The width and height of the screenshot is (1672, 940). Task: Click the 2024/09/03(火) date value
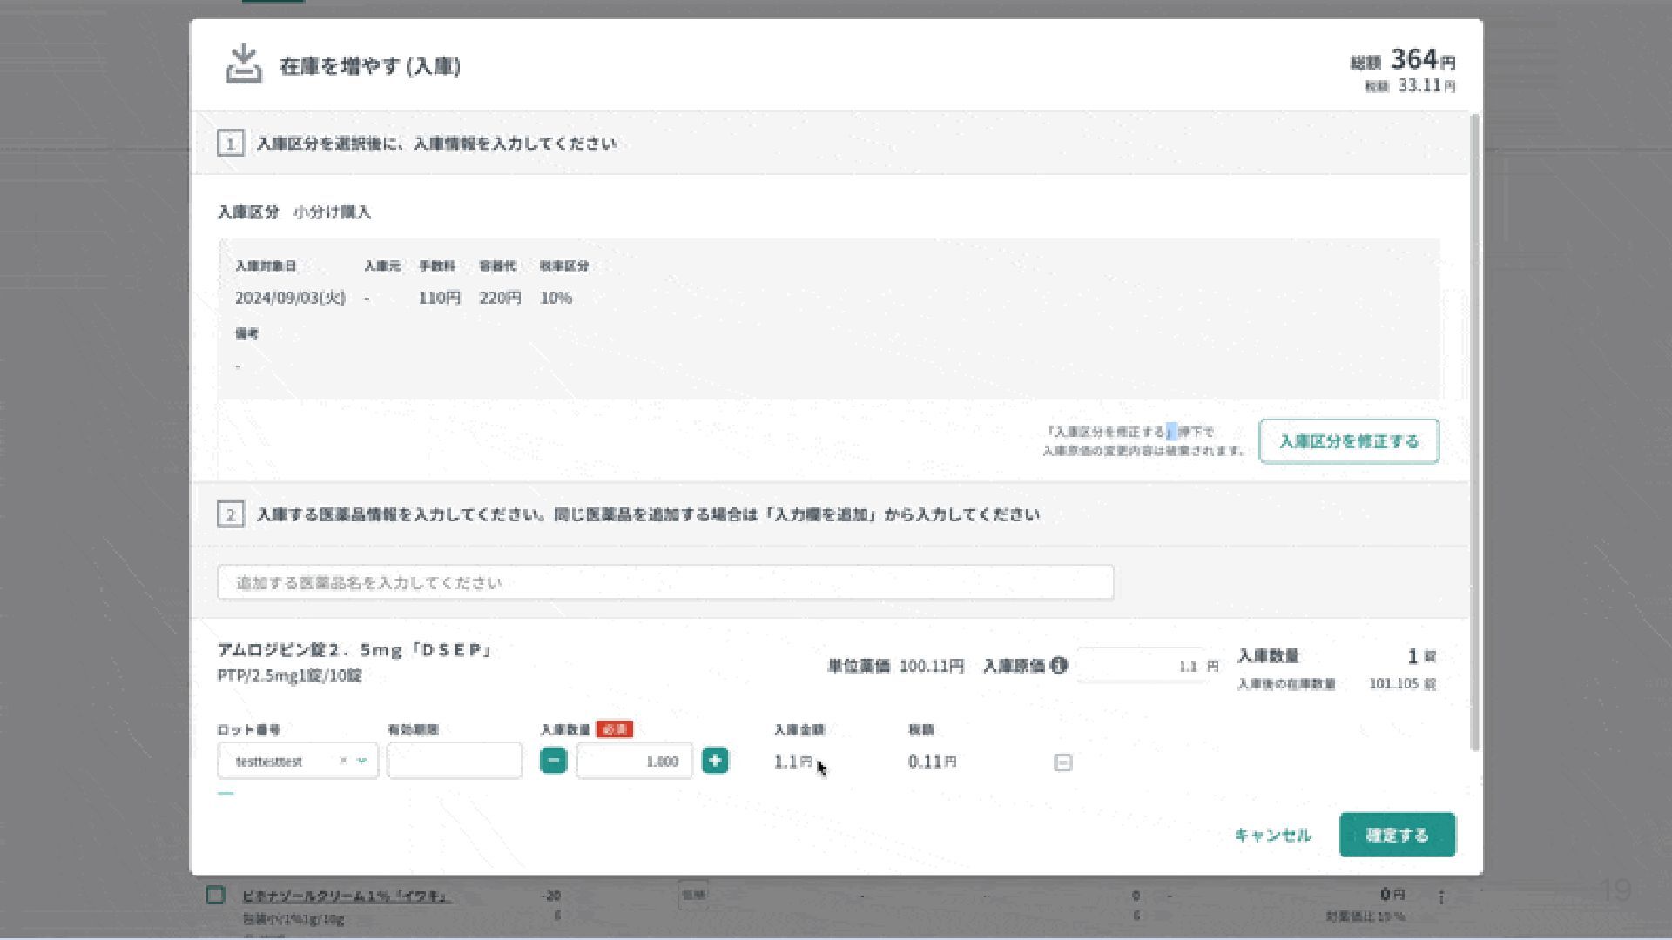pos(290,298)
